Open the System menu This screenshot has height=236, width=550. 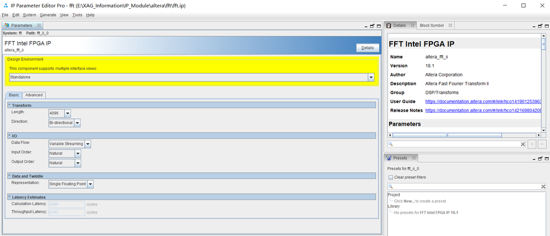coord(29,15)
